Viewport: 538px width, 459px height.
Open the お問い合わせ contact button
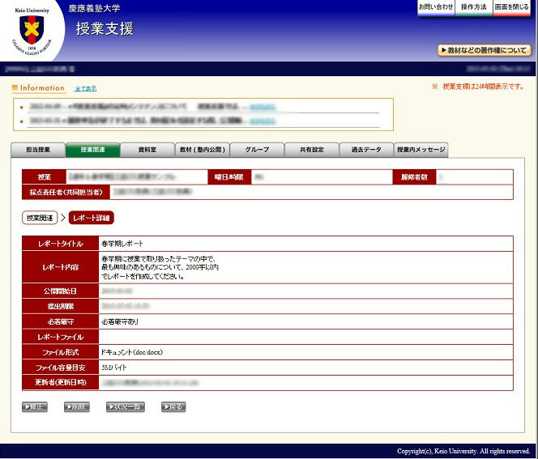436,6
